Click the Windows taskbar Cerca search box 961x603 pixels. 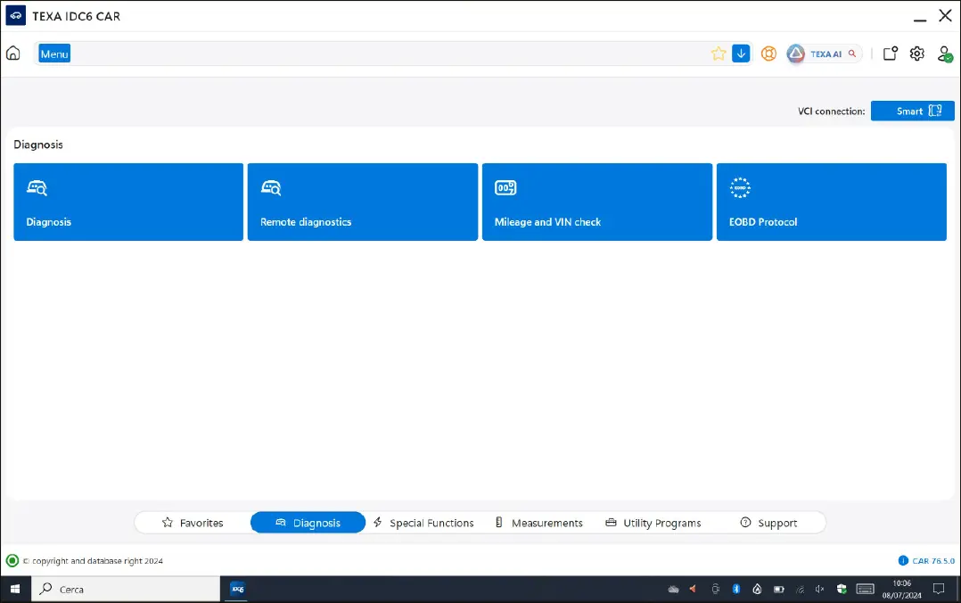127,589
